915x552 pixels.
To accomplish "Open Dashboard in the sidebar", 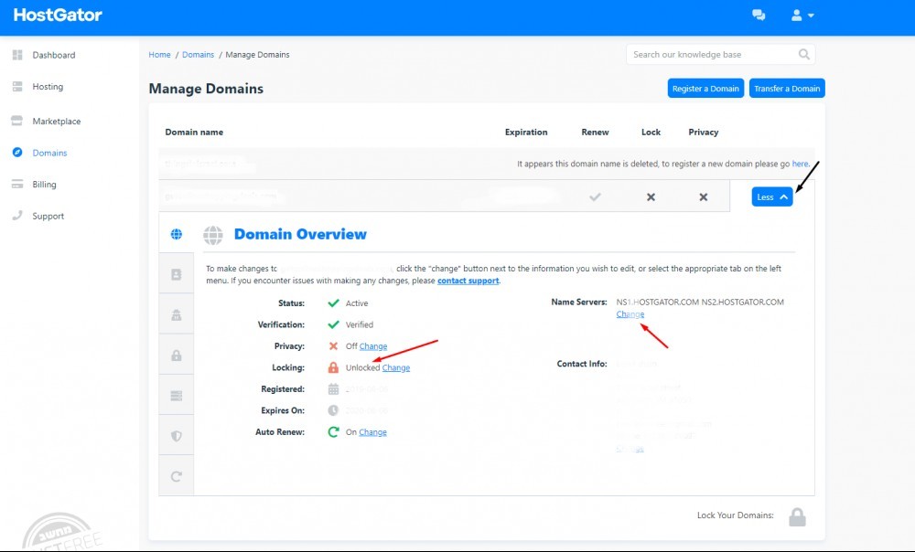I will pos(54,55).
